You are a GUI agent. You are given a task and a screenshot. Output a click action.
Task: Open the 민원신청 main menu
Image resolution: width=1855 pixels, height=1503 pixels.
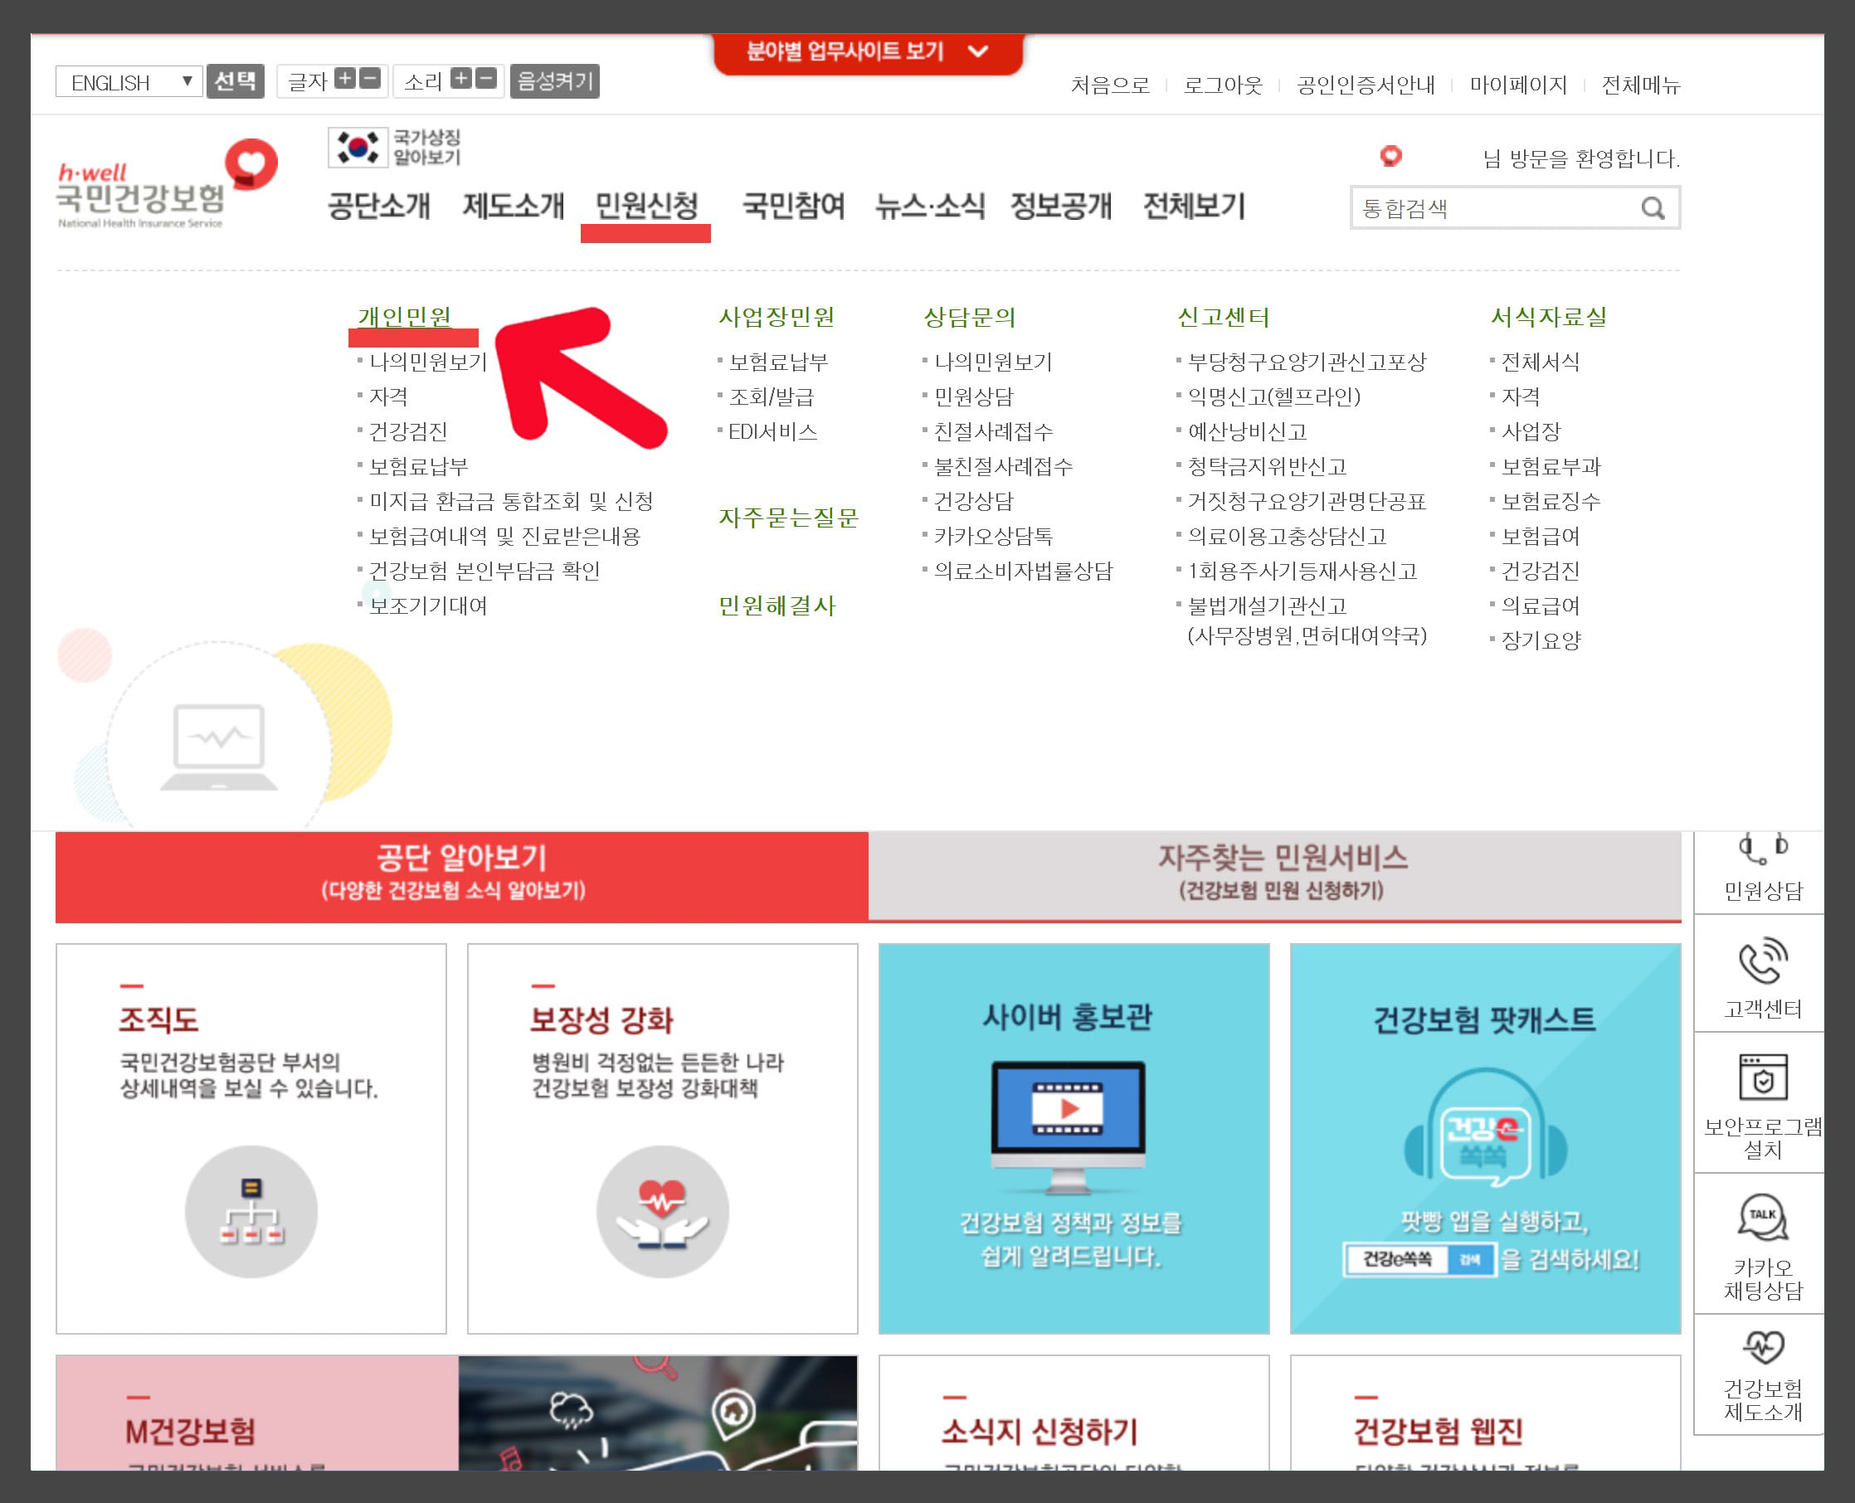pos(646,206)
